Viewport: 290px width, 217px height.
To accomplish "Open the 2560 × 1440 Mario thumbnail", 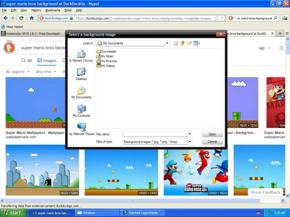I will click(x=121, y=172).
